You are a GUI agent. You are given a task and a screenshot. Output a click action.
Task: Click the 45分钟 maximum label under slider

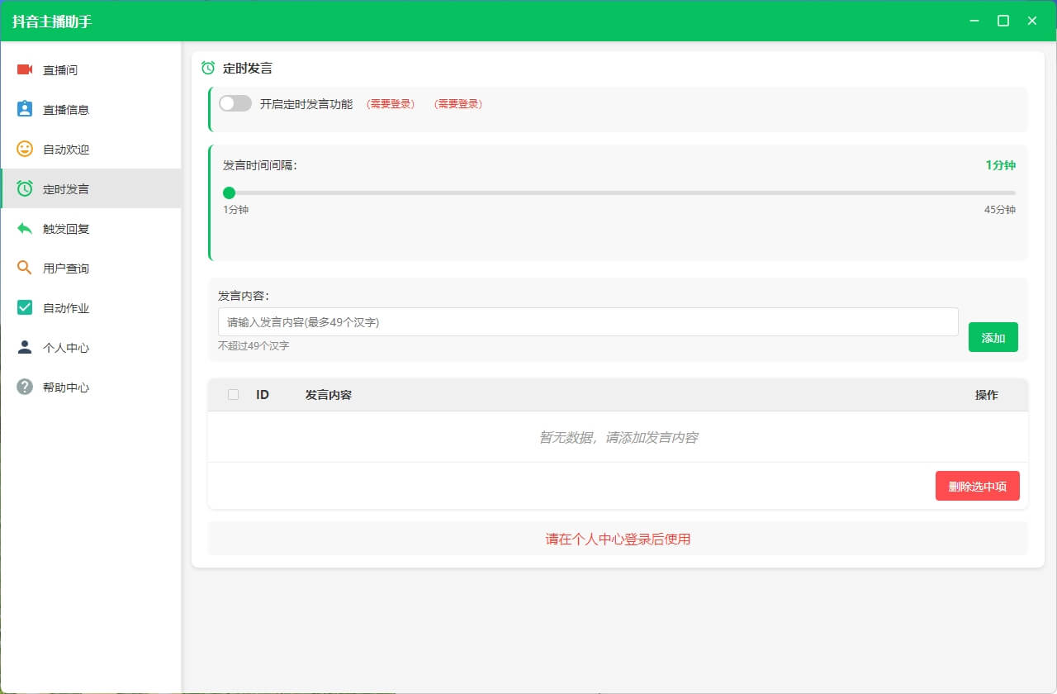click(1000, 210)
